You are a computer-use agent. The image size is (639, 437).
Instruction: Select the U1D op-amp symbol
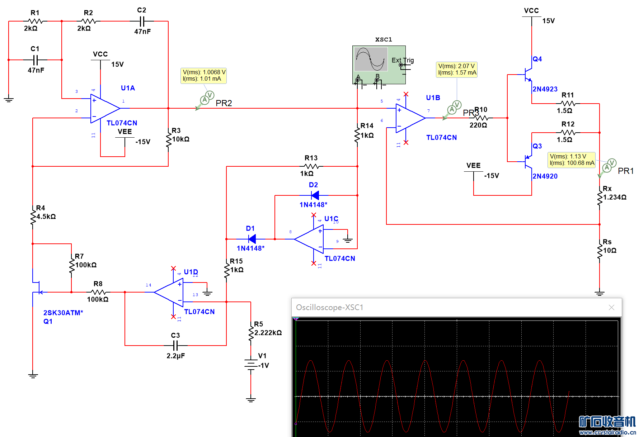[169, 292]
